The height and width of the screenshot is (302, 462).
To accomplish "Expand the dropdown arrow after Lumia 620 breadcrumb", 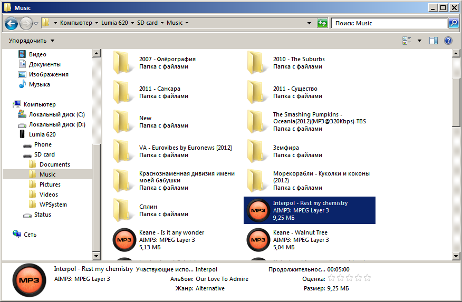I will (132, 23).
